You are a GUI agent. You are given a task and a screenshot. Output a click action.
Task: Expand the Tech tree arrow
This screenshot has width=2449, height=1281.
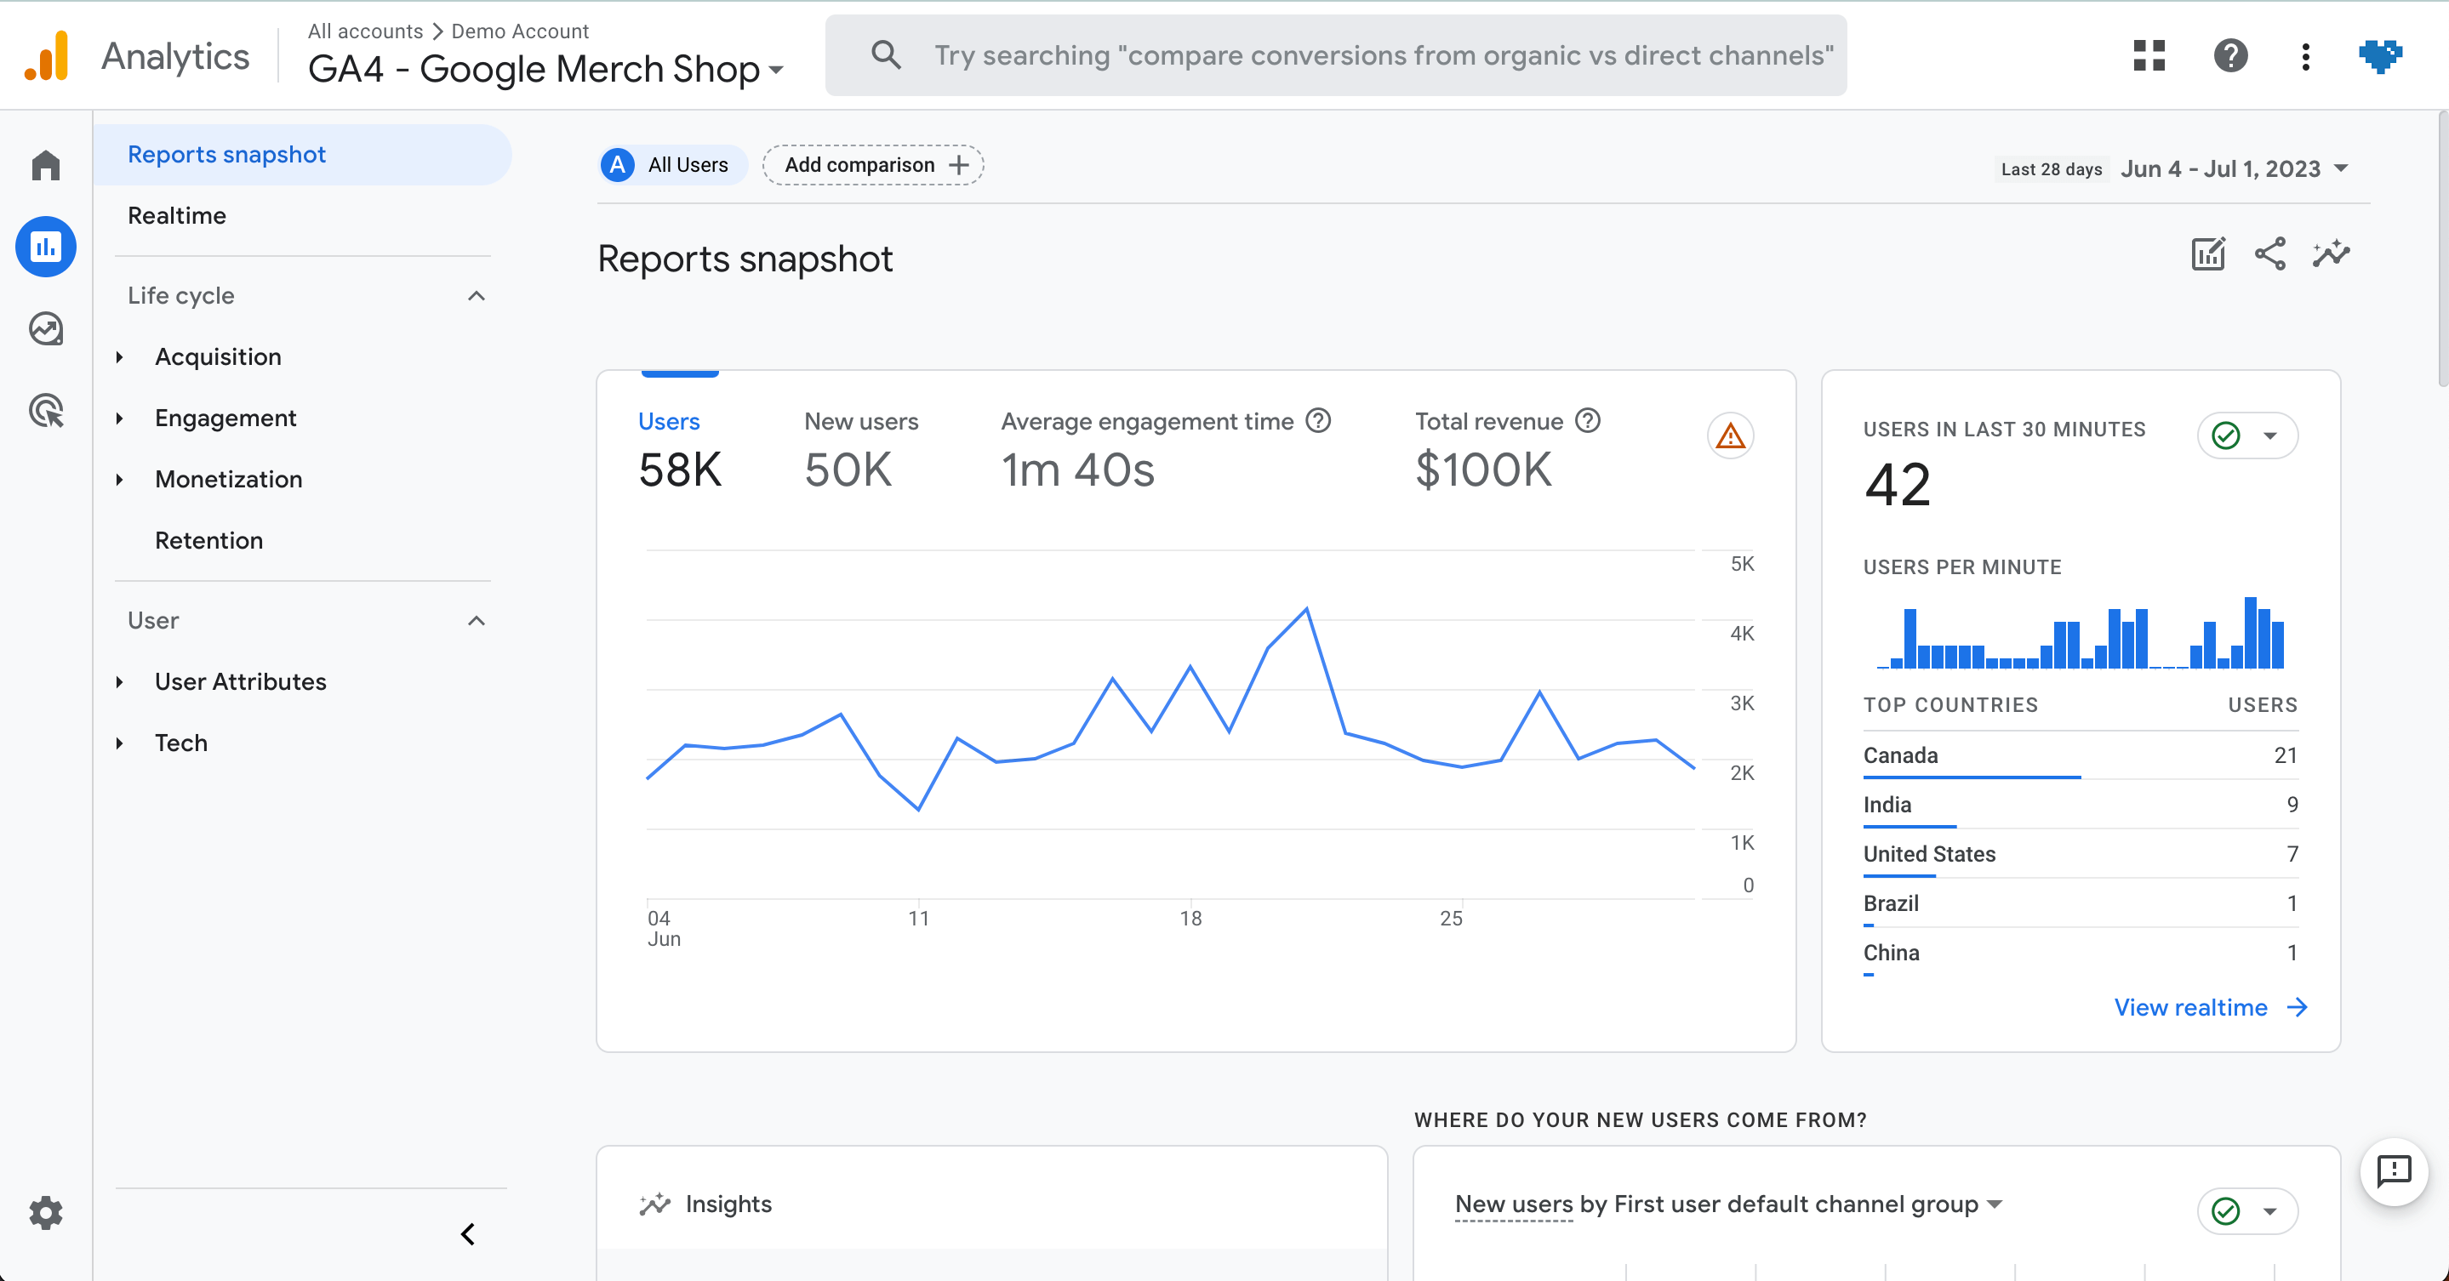[120, 743]
